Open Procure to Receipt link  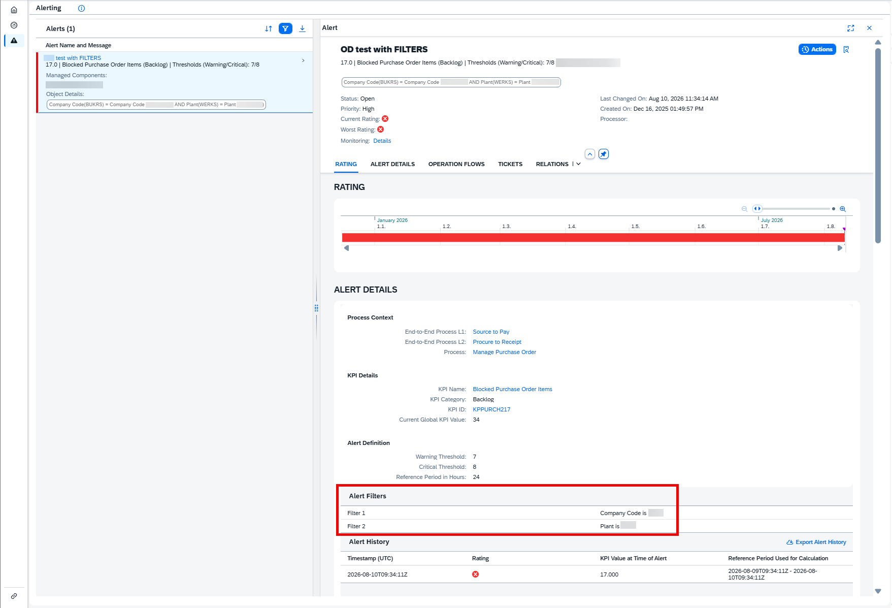pos(497,342)
